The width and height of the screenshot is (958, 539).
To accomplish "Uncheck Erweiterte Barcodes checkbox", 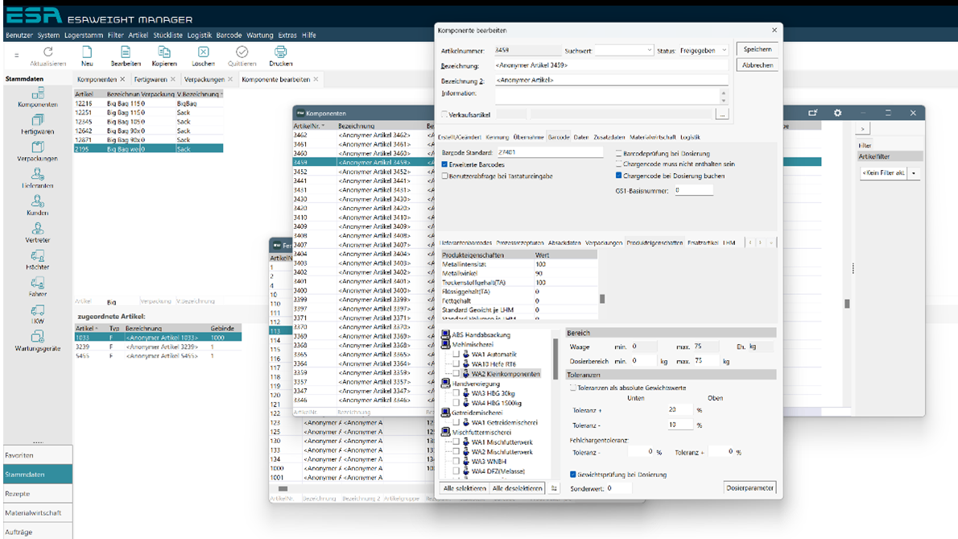I will 444,164.
